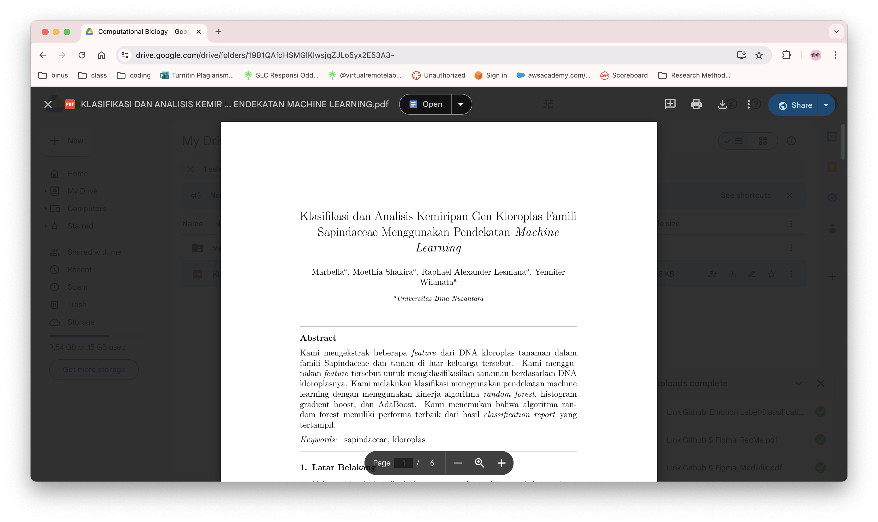The image size is (878, 522).
Task: Download the PDF using the download icon
Action: coord(722,105)
